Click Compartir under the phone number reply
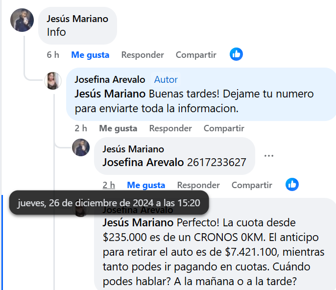 point(252,185)
